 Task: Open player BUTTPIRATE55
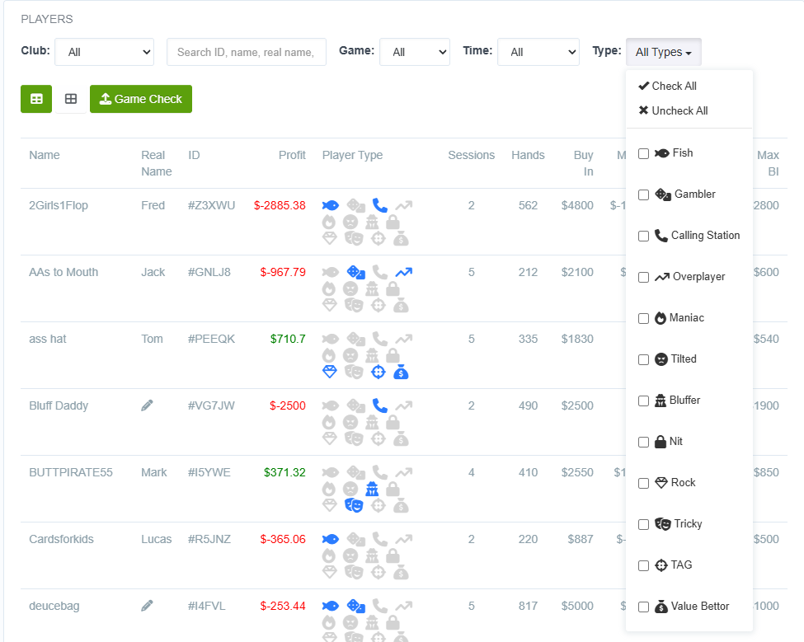[71, 472]
